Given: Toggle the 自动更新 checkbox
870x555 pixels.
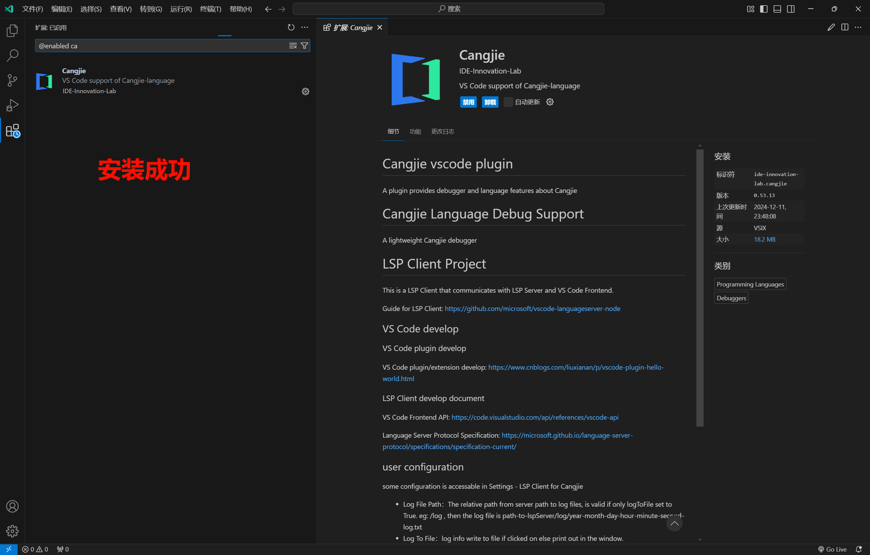Looking at the screenshot, I should [508, 102].
